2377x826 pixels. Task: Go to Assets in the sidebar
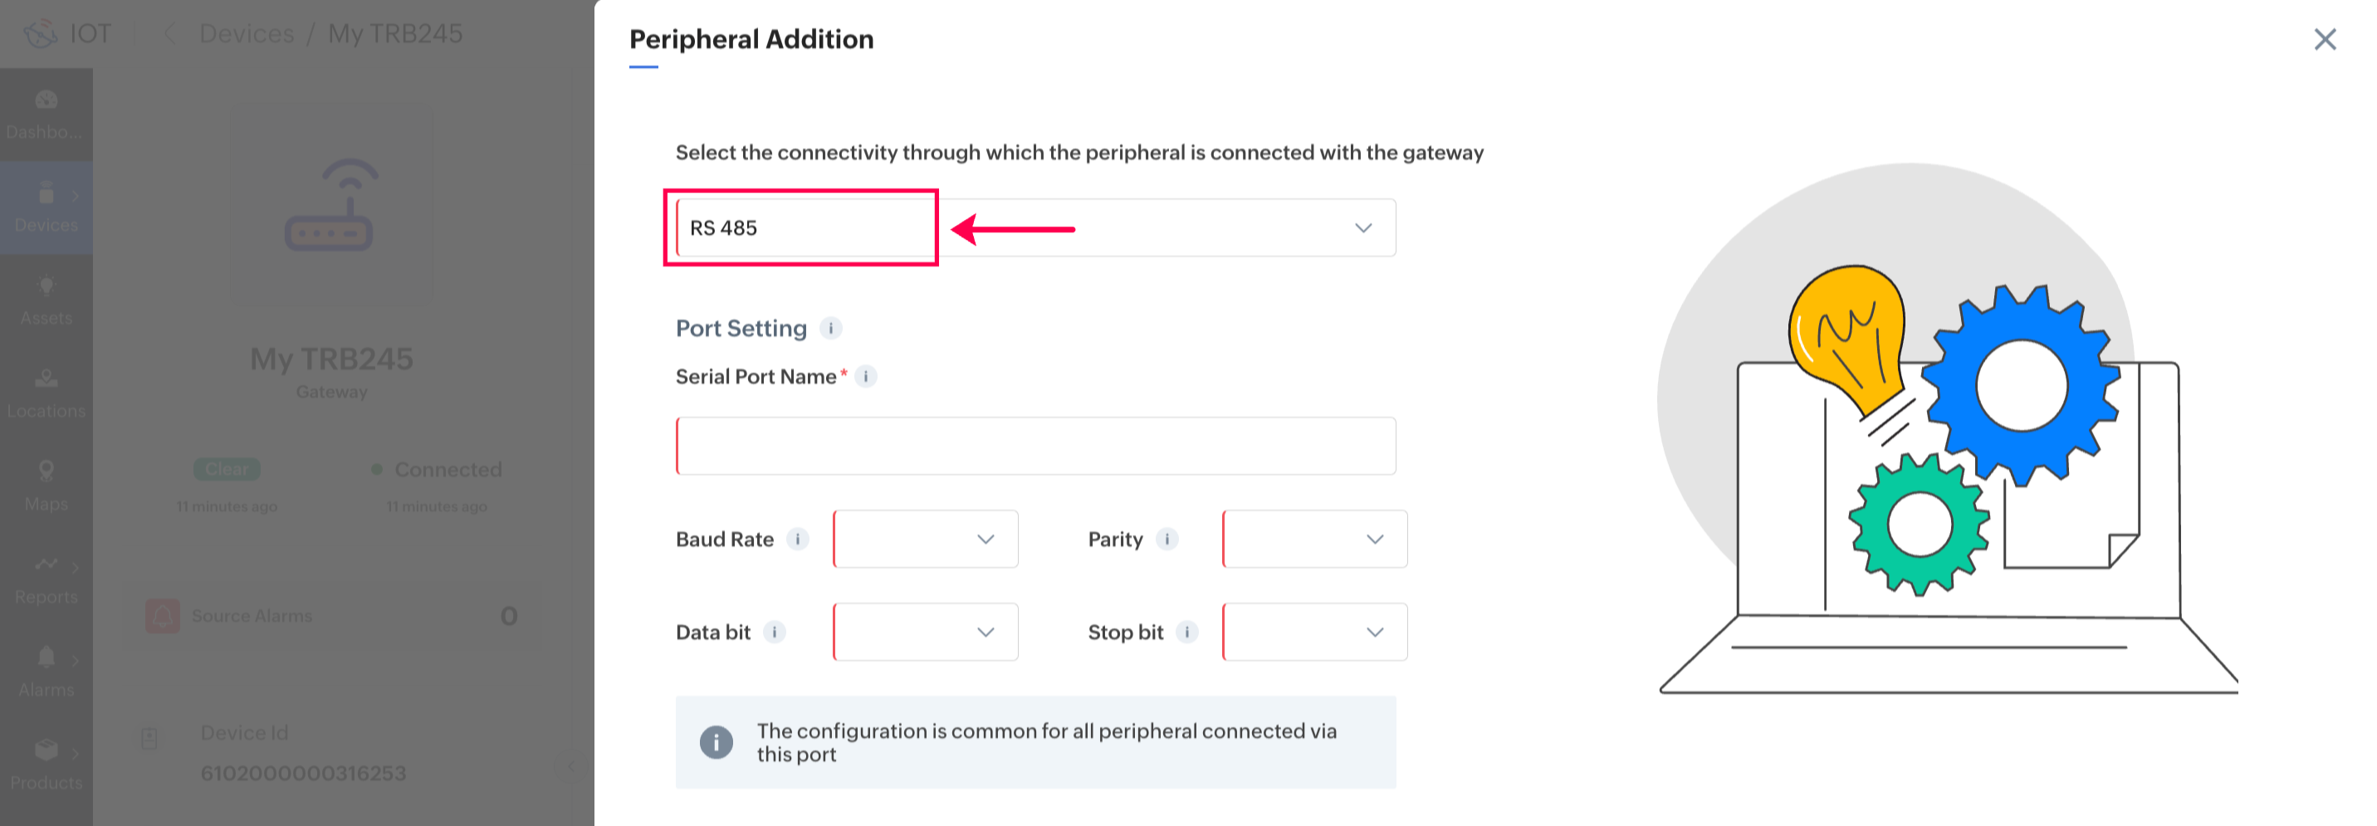[46, 300]
